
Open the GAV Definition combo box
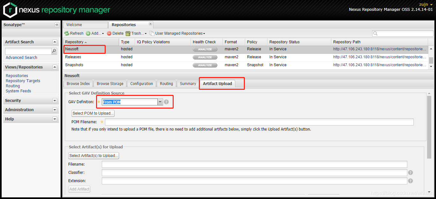(160, 102)
